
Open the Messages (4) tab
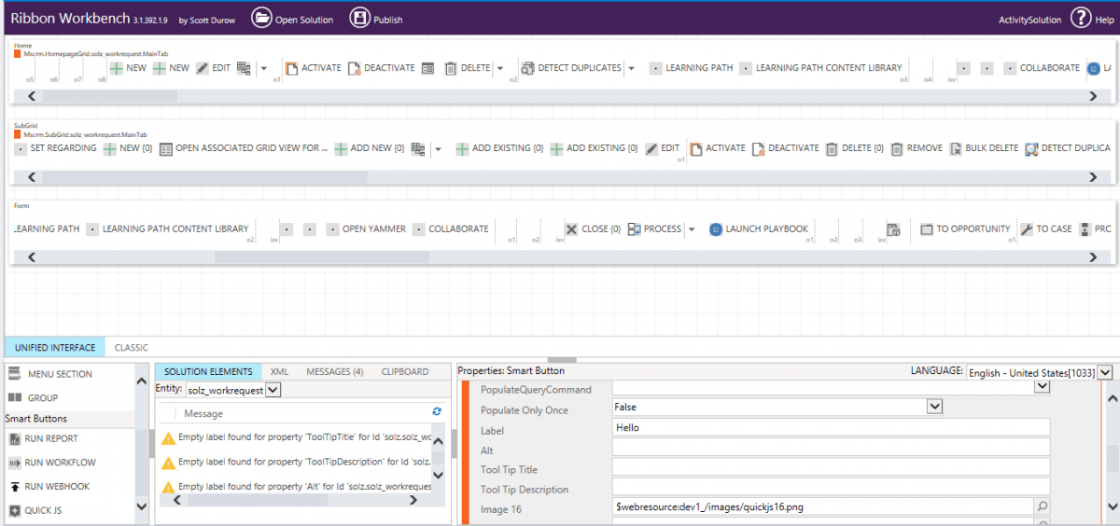334,371
